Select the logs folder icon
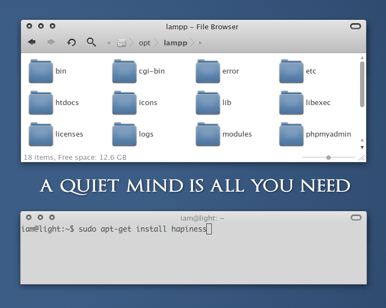The image size is (386, 308). coord(124,134)
